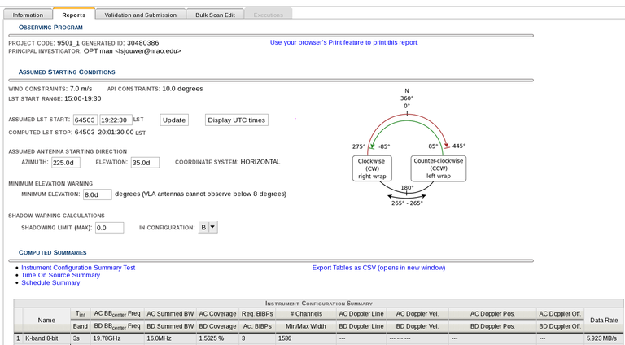625x345 pixels.
Task: Click the LST start day field
Action: pos(85,120)
